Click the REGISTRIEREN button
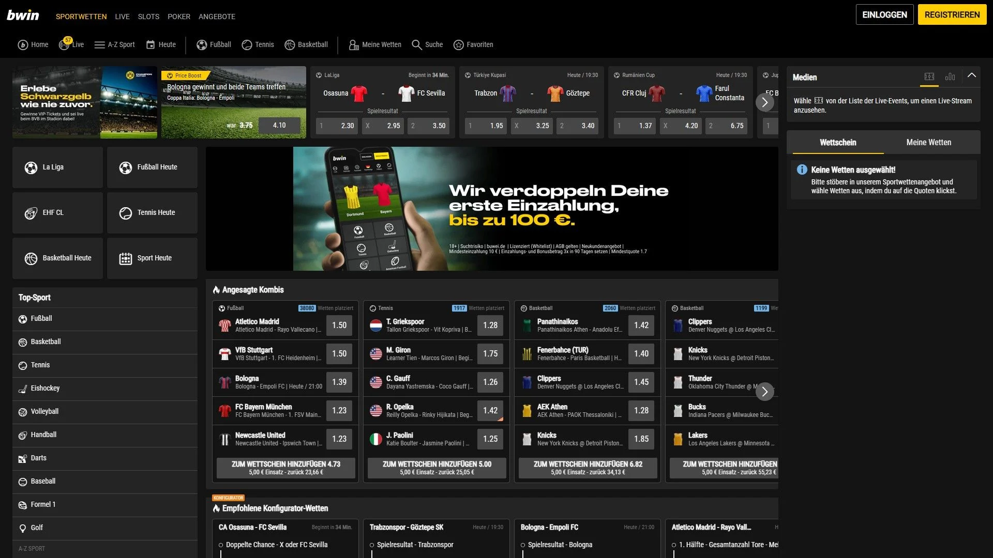The image size is (993, 558). coord(952,15)
